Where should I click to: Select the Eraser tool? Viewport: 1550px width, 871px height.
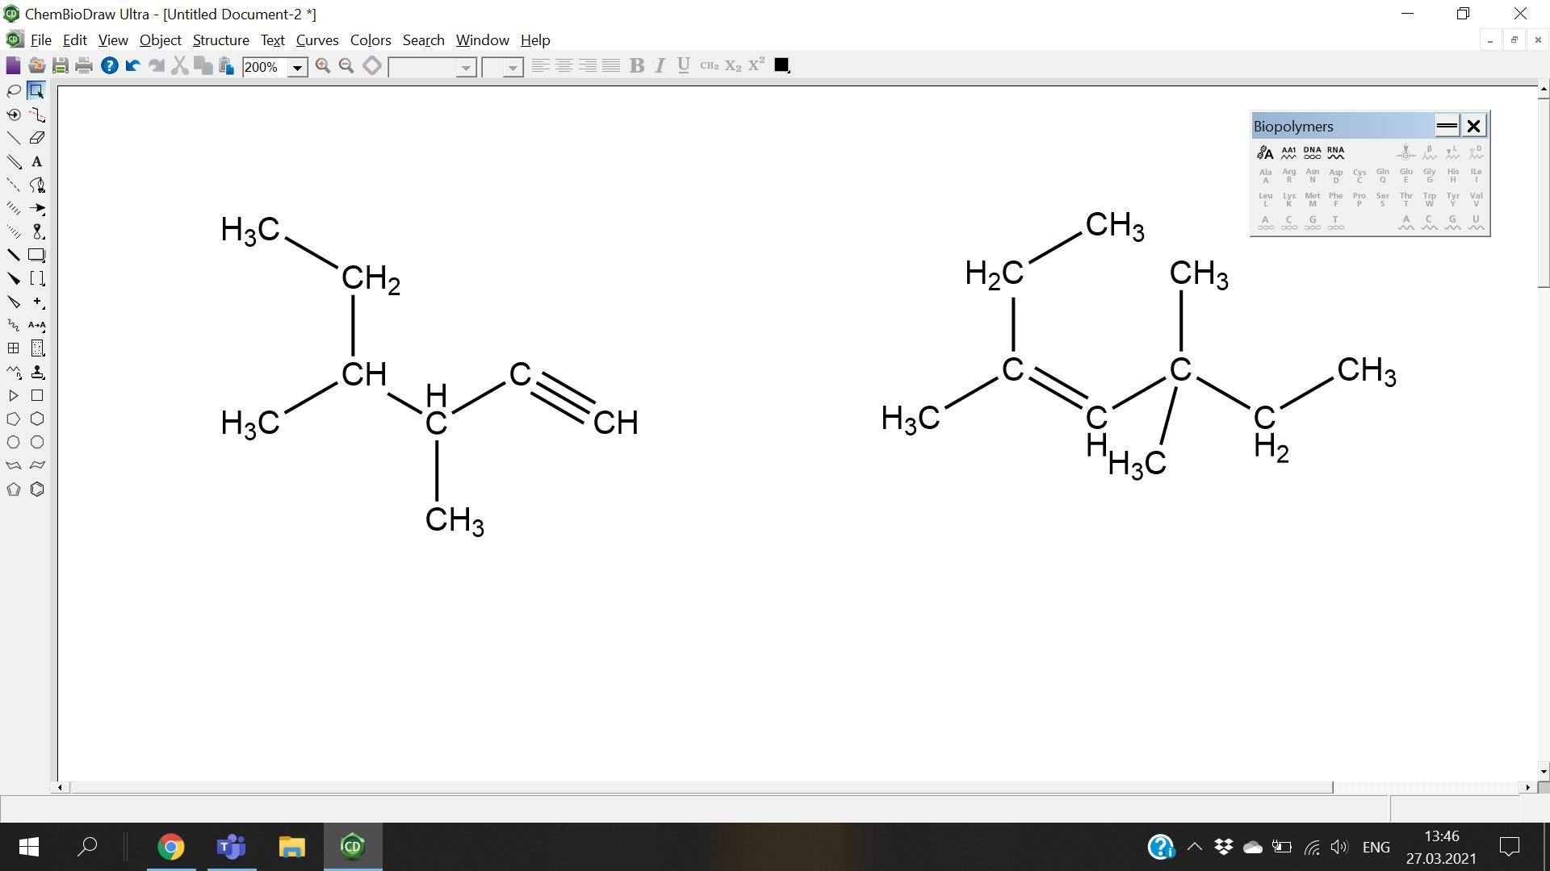click(x=37, y=138)
